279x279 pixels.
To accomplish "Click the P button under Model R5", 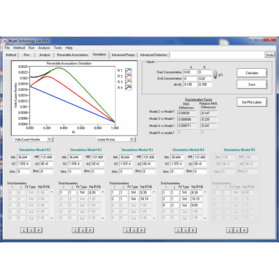I will coord(244,231).
